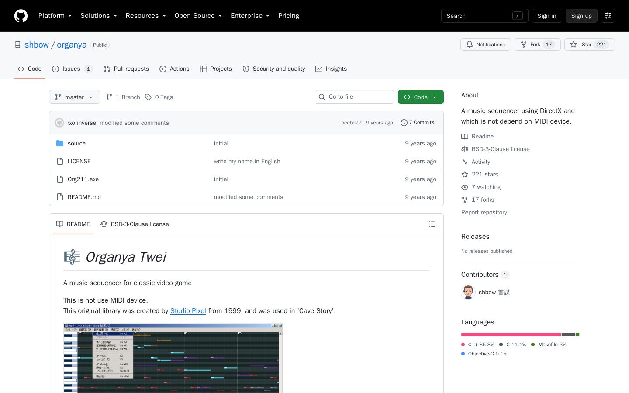Viewport: 629px width, 393px height.
Task: Switch to the Code tab
Action: click(30, 69)
